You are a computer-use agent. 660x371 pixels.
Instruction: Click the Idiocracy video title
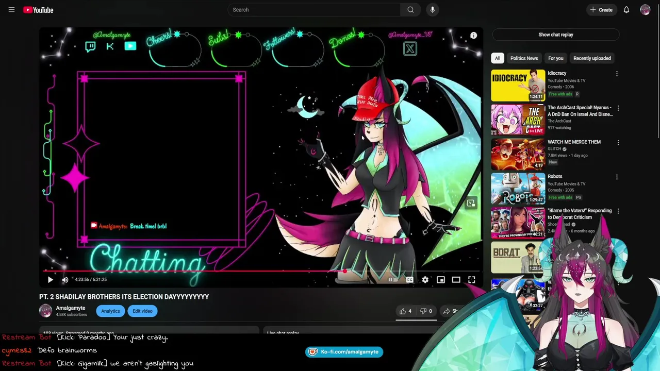pos(557,73)
